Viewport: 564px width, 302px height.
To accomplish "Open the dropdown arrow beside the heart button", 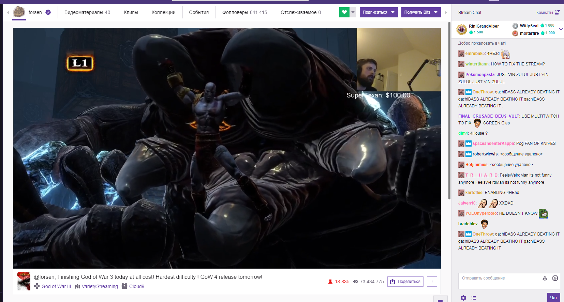I will coord(353,12).
